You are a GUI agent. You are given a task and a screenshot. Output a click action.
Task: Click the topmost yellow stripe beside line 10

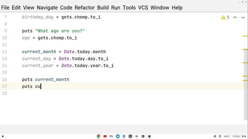pos(245,36)
